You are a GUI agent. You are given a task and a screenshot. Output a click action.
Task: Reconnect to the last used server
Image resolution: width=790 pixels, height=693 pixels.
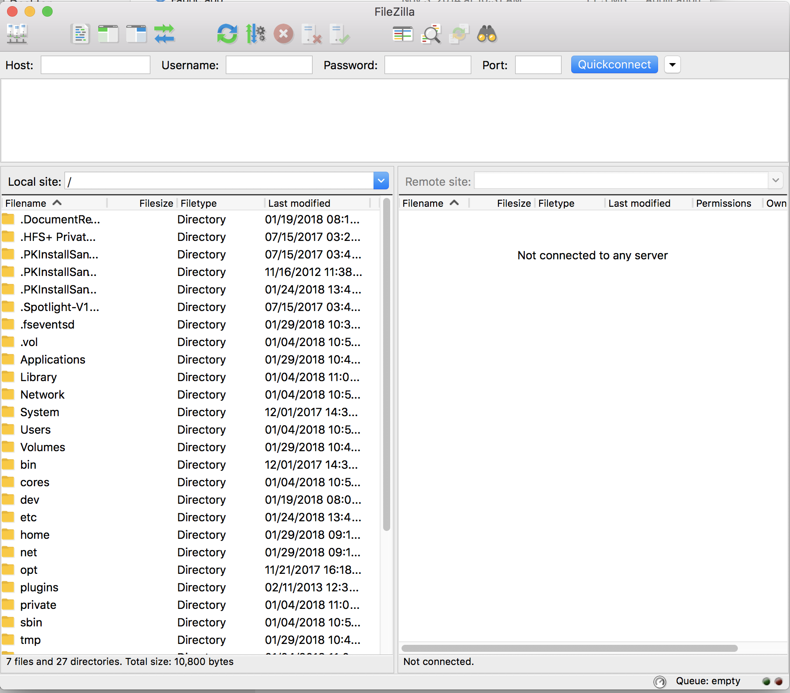tap(340, 34)
